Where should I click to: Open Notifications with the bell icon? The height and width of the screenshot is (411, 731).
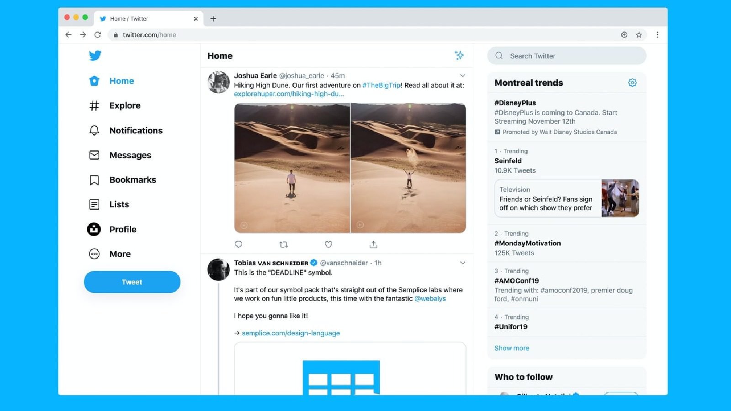94,130
